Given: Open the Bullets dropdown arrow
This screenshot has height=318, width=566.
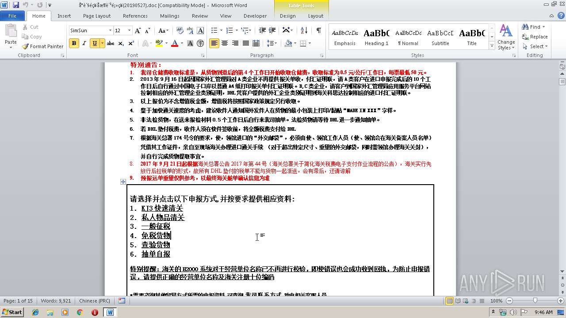Looking at the screenshot, I should point(221,30).
